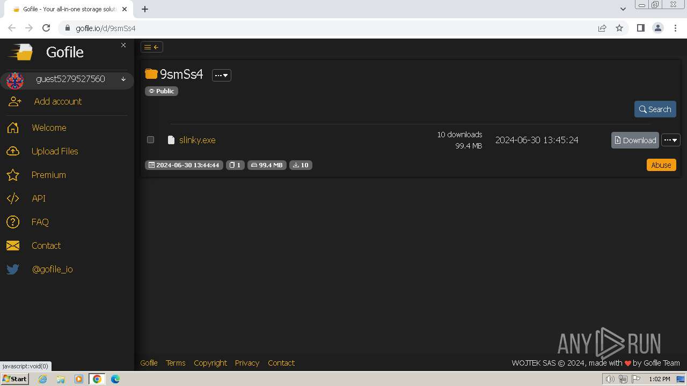Open the 9smSs4 folder options dropdown
The image size is (687, 386).
tap(222, 76)
